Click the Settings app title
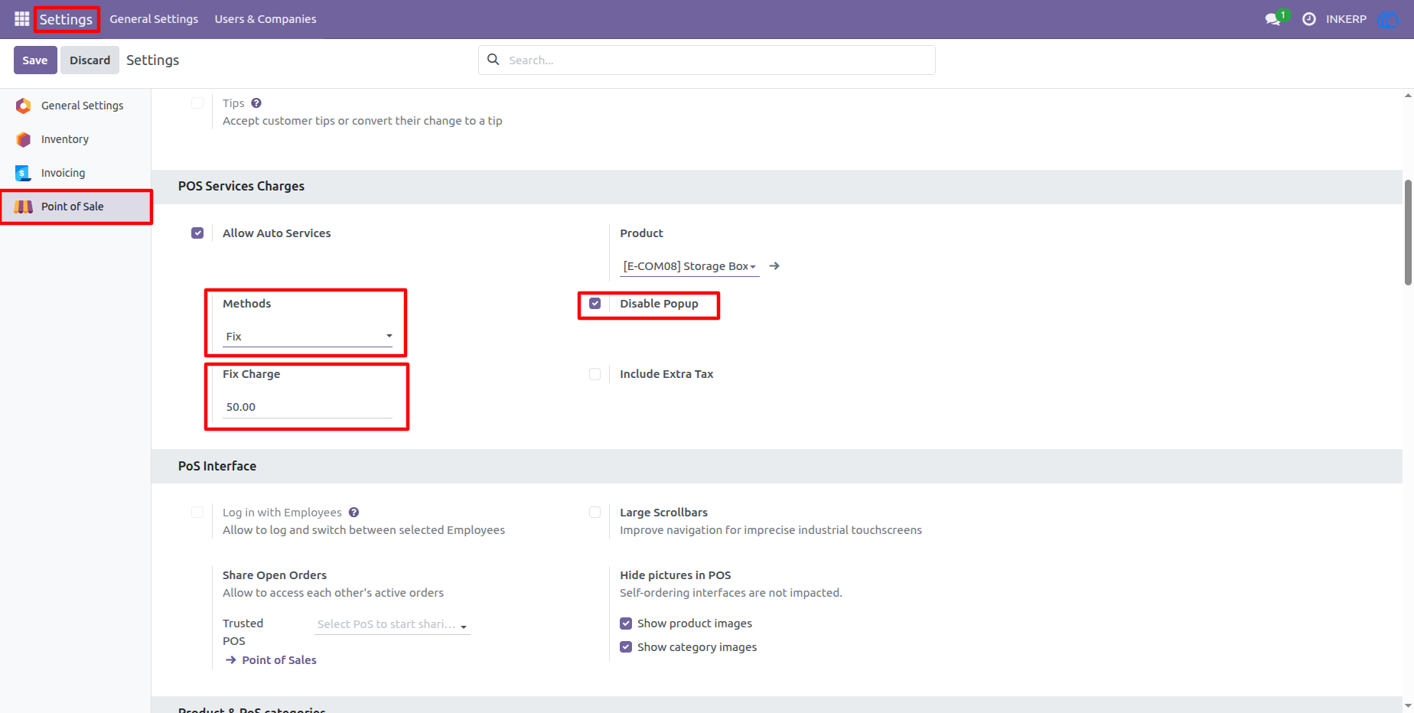Viewport: 1414px width, 713px height. tap(66, 19)
